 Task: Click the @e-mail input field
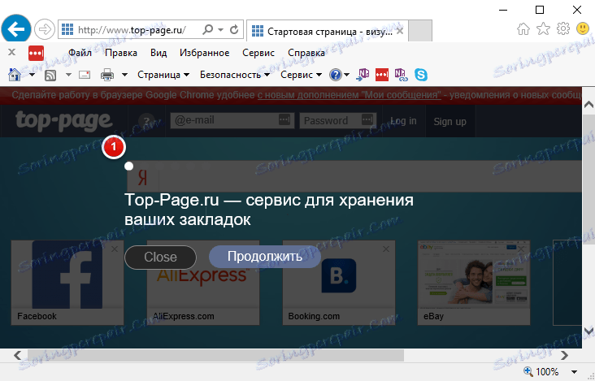[232, 120]
